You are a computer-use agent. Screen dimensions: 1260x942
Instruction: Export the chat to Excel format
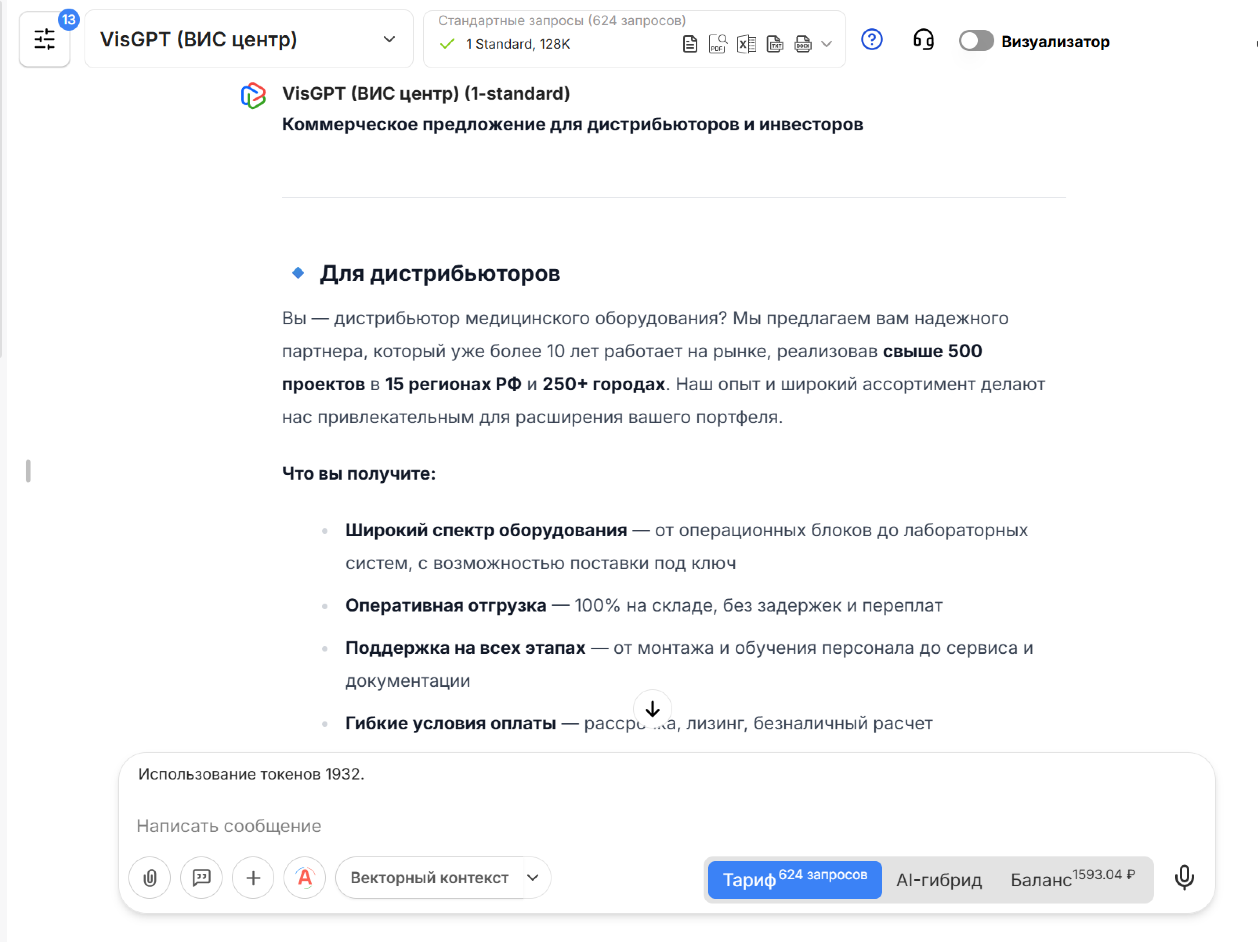[746, 44]
